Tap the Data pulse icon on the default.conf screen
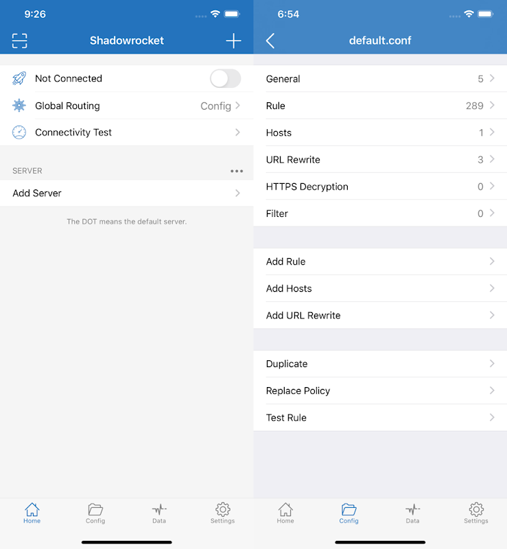This screenshot has height=549, width=507. pyautogui.click(x=412, y=509)
